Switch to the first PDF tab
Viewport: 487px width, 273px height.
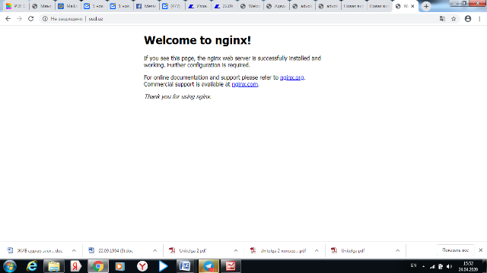pyautogui.click(x=15, y=6)
